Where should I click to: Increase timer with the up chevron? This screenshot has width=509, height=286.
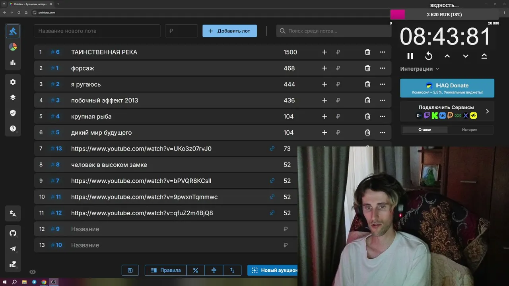(447, 56)
